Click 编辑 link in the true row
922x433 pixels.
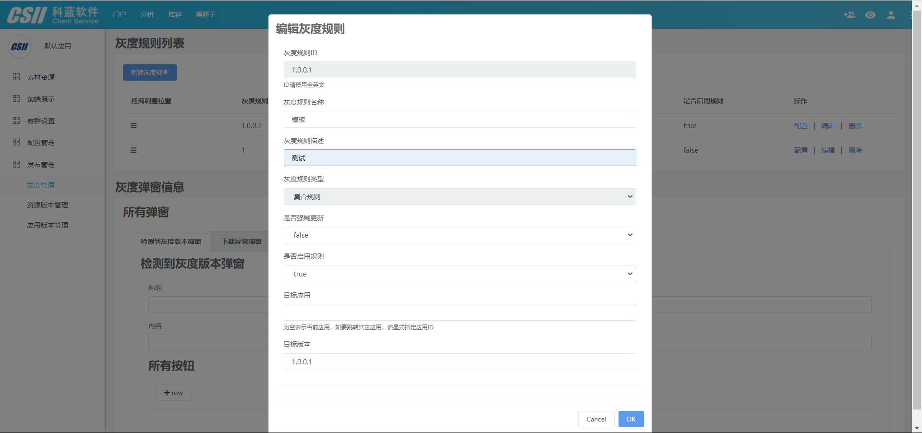(828, 126)
